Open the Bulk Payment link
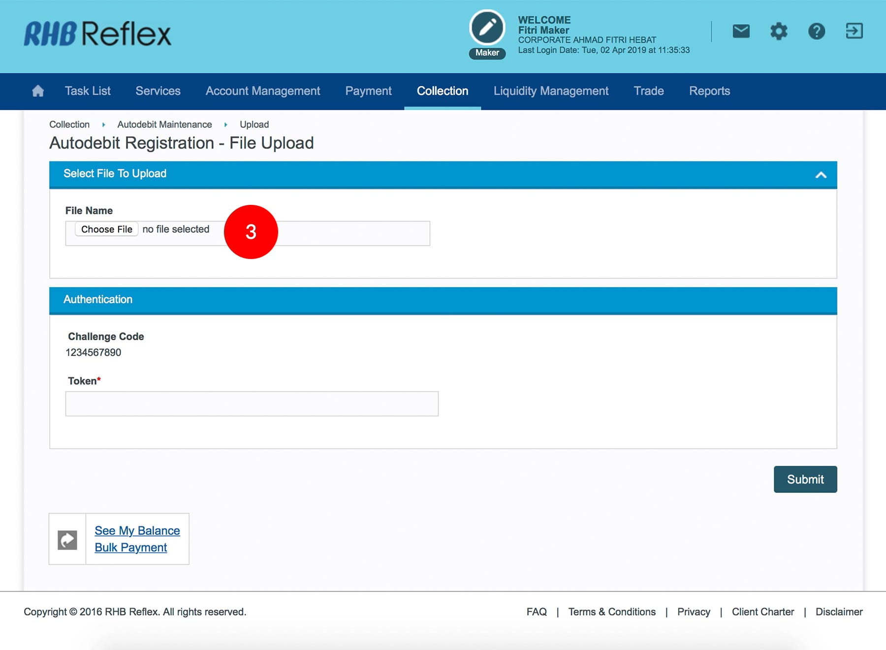 point(130,548)
